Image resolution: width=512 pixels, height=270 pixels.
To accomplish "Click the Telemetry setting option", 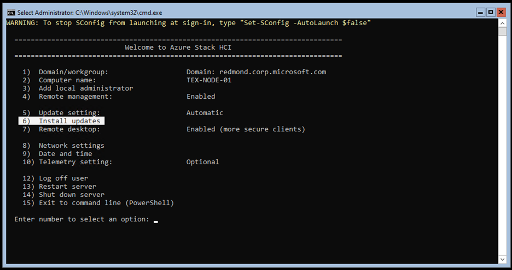I will coord(75,162).
